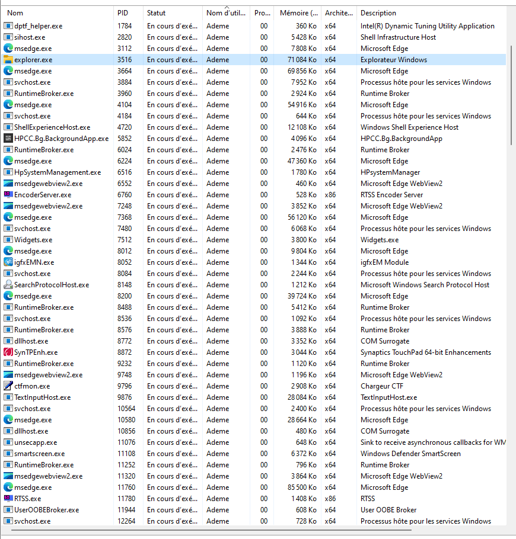Click description "HPsystemManager"
The width and height of the screenshot is (516, 539).
pyautogui.click(x=390, y=172)
